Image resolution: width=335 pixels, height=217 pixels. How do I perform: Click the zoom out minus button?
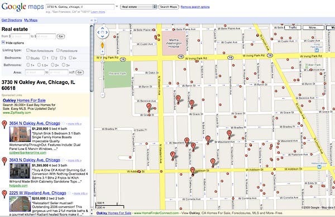click(x=103, y=95)
